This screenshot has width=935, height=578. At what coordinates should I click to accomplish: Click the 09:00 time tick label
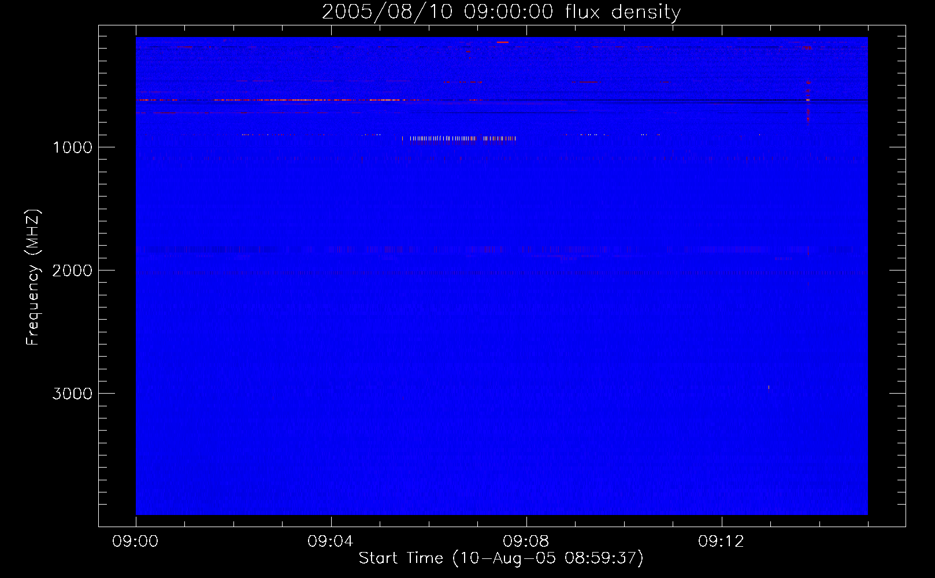pyautogui.click(x=136, y=542)
